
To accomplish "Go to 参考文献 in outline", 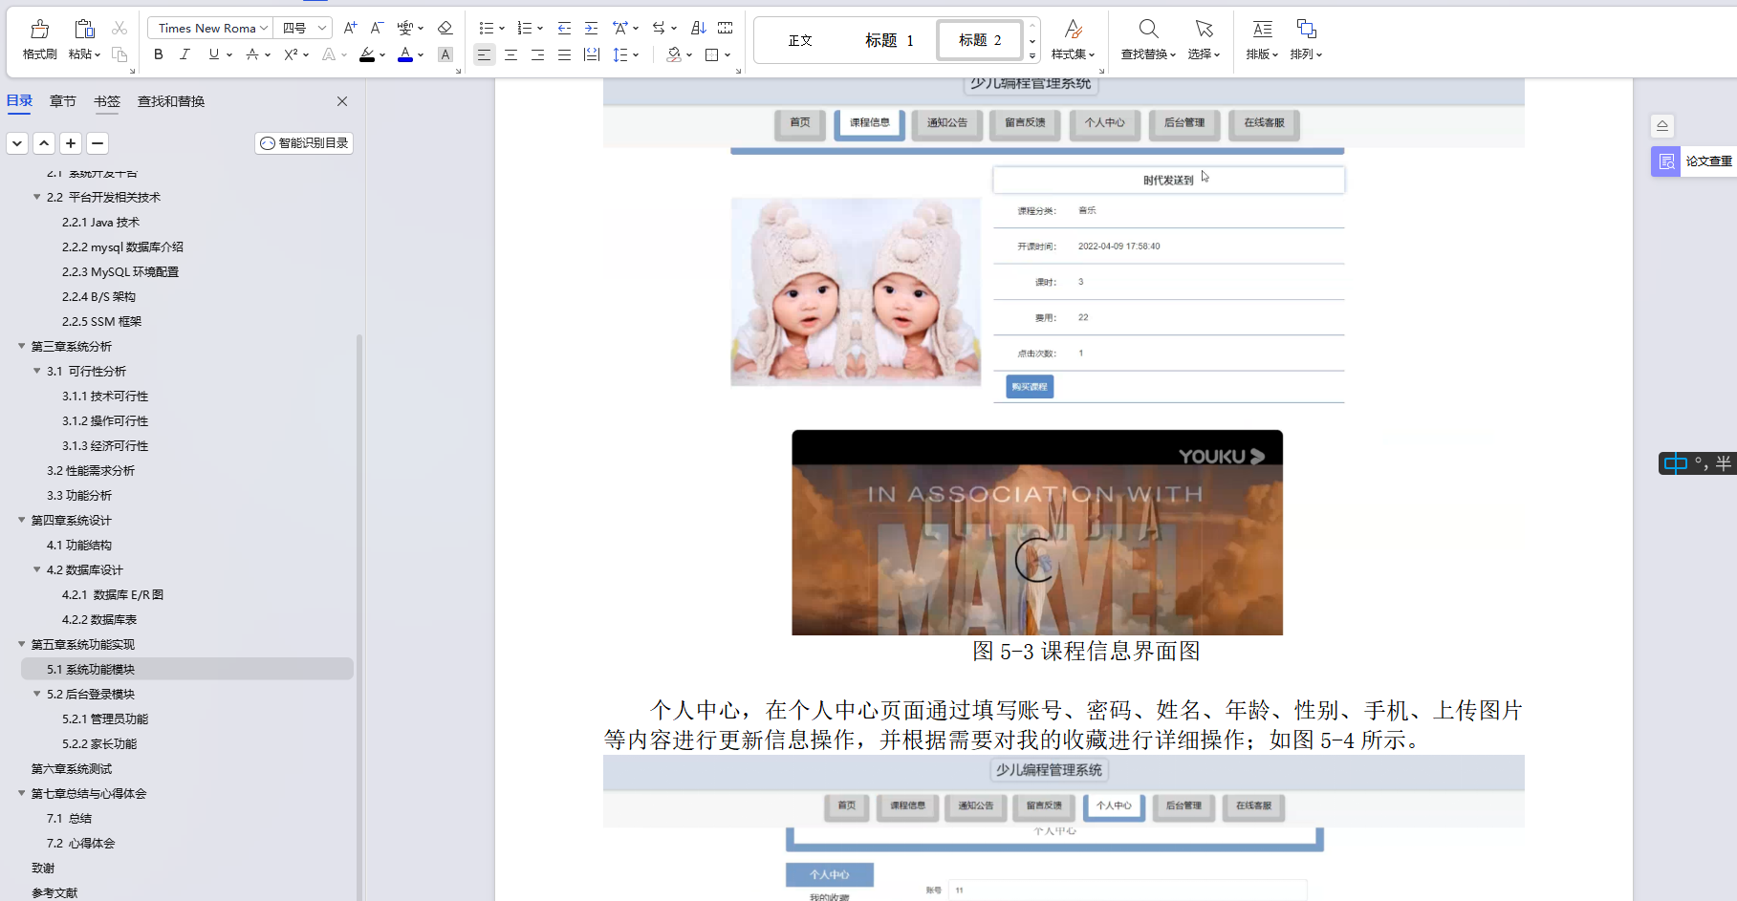I will (x=54, y=892).
